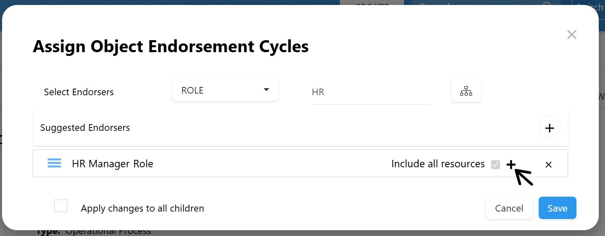Save the endorsement cycle assignment
605x236 pixels.
[557, 208]
